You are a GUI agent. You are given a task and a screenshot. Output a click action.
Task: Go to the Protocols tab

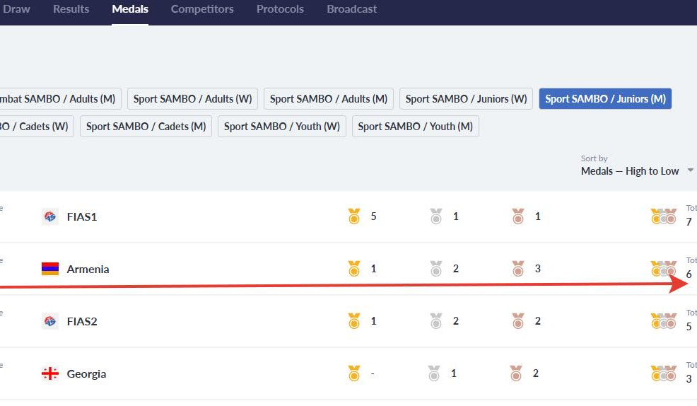click(280, 9)
